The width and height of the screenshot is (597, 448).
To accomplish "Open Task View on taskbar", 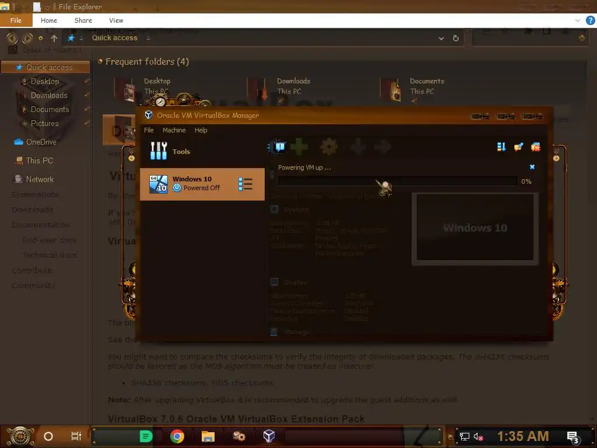I will pyautogui.click(x=76, y=436).
